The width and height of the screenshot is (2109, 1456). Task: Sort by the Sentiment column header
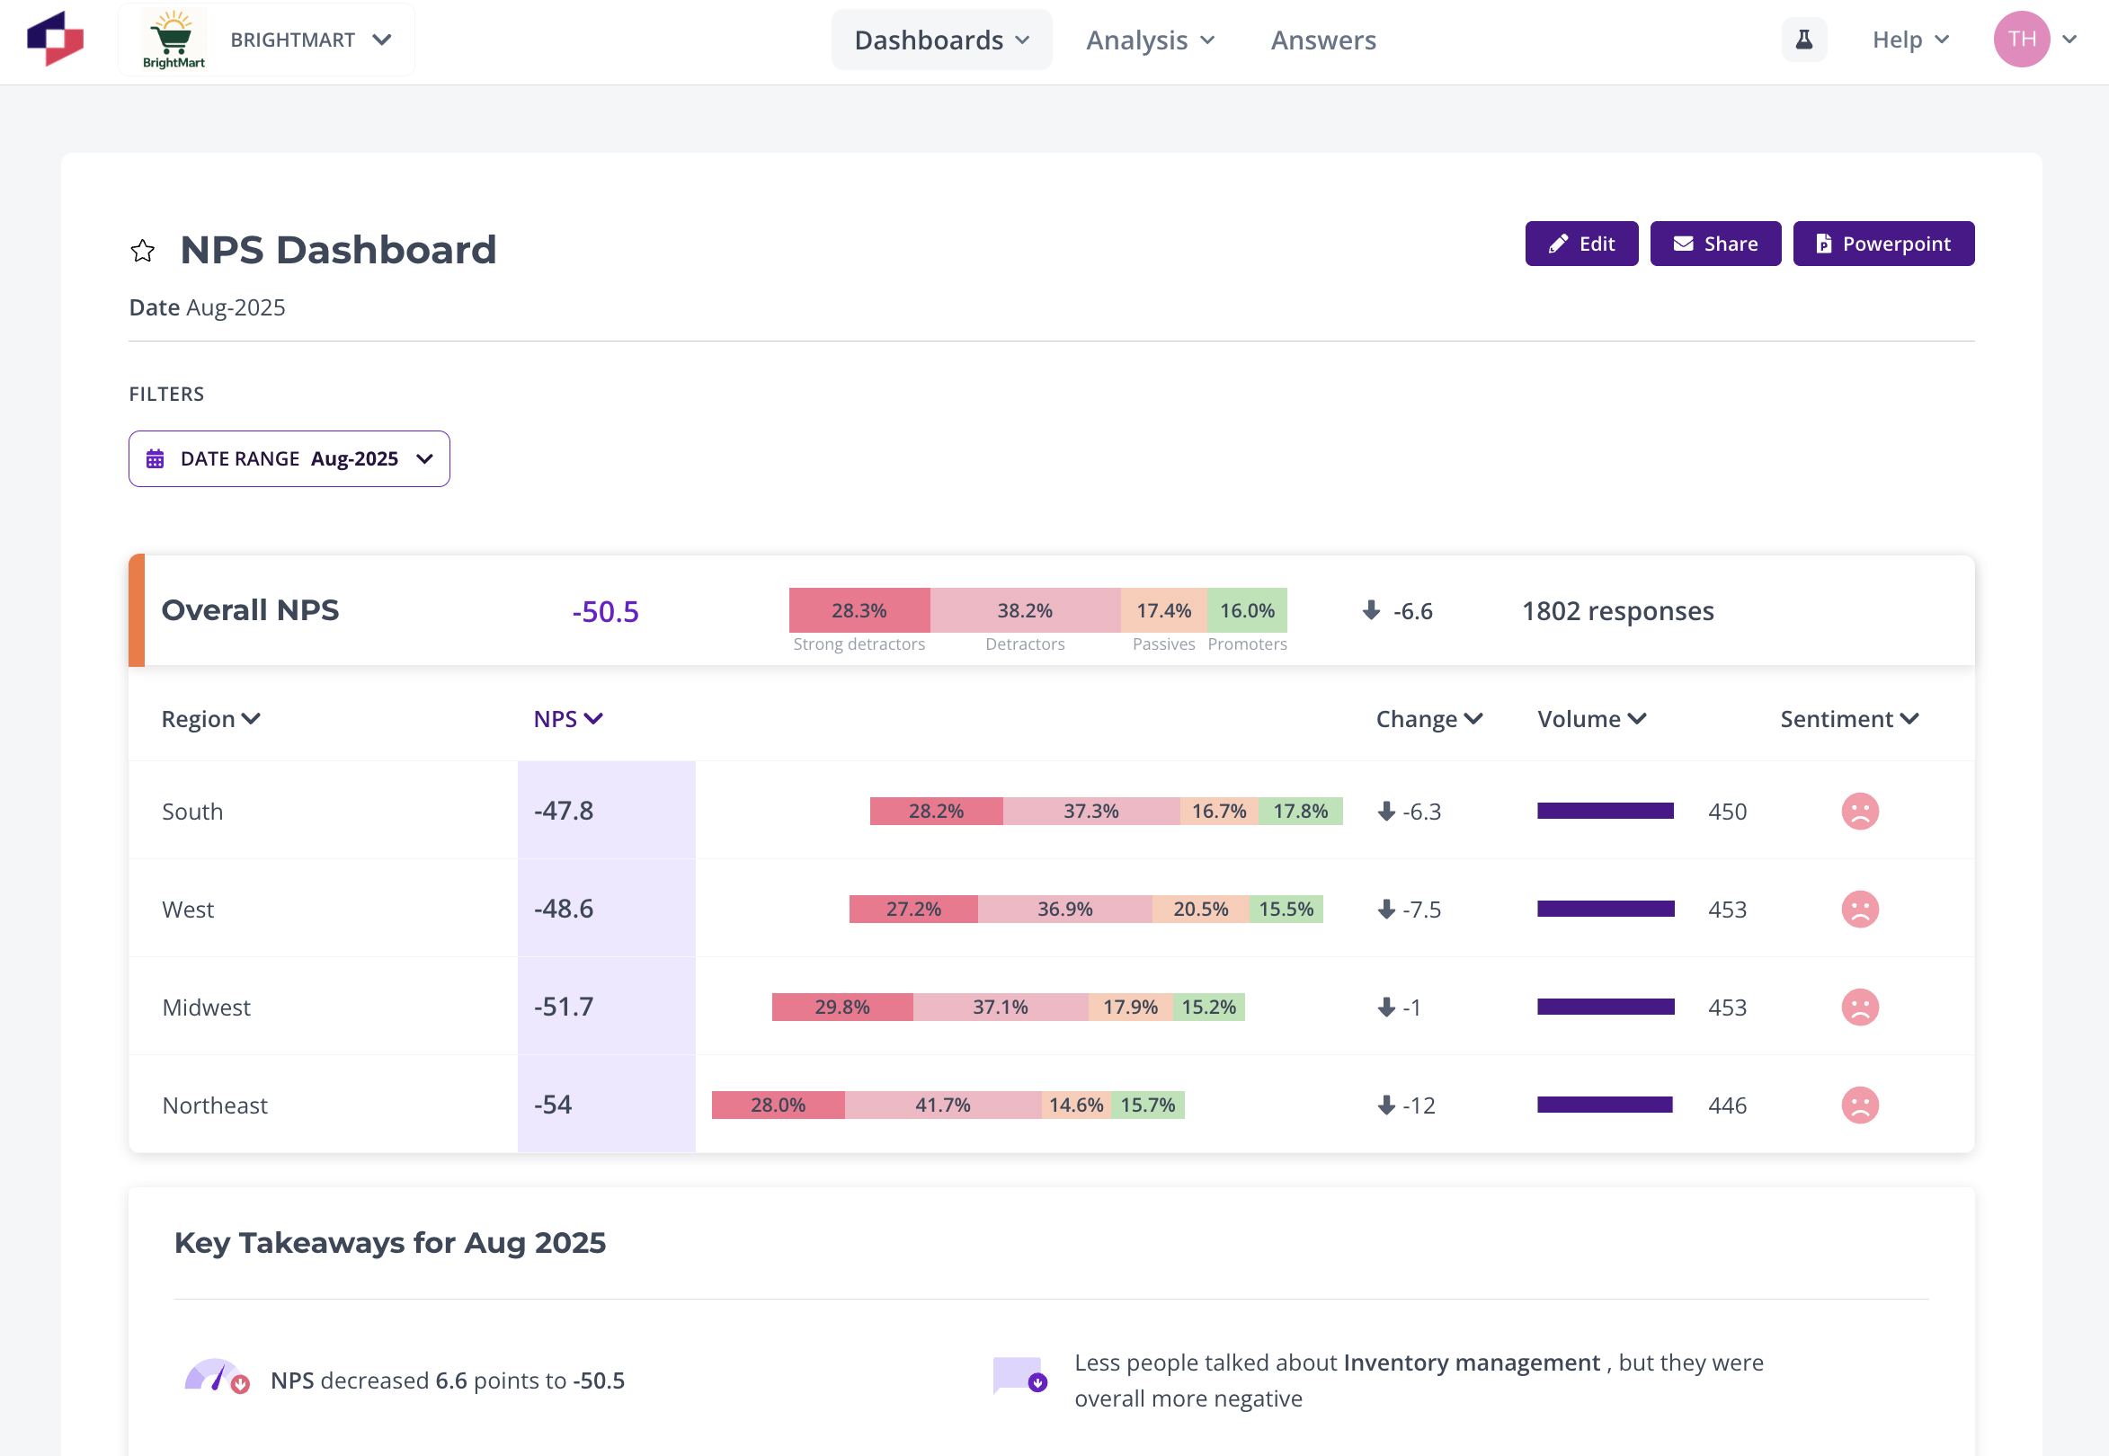click(1849, 719)
